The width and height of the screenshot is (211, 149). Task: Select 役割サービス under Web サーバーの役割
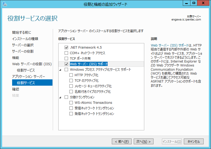[26, 70]
